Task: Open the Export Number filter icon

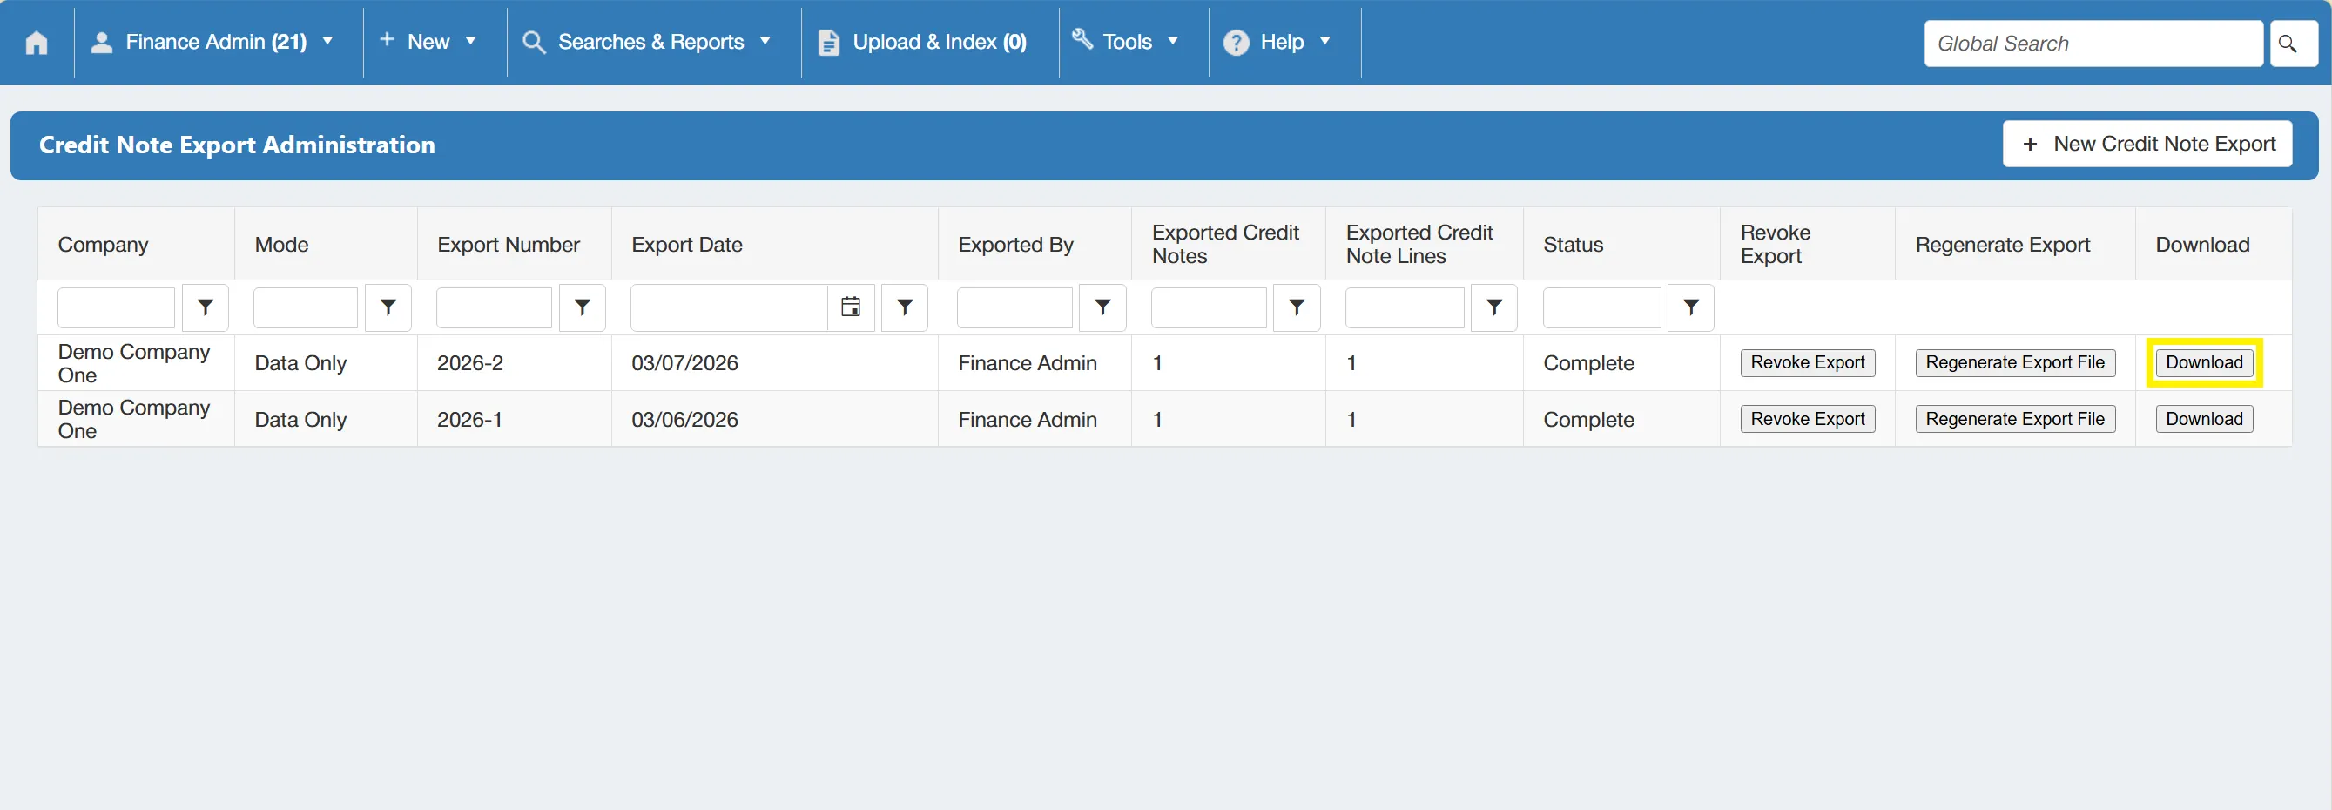Action: tap(582, 307)
